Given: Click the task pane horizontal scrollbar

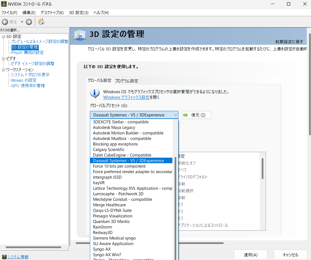Looking at the screenshot, I should (x=34, y=247).
